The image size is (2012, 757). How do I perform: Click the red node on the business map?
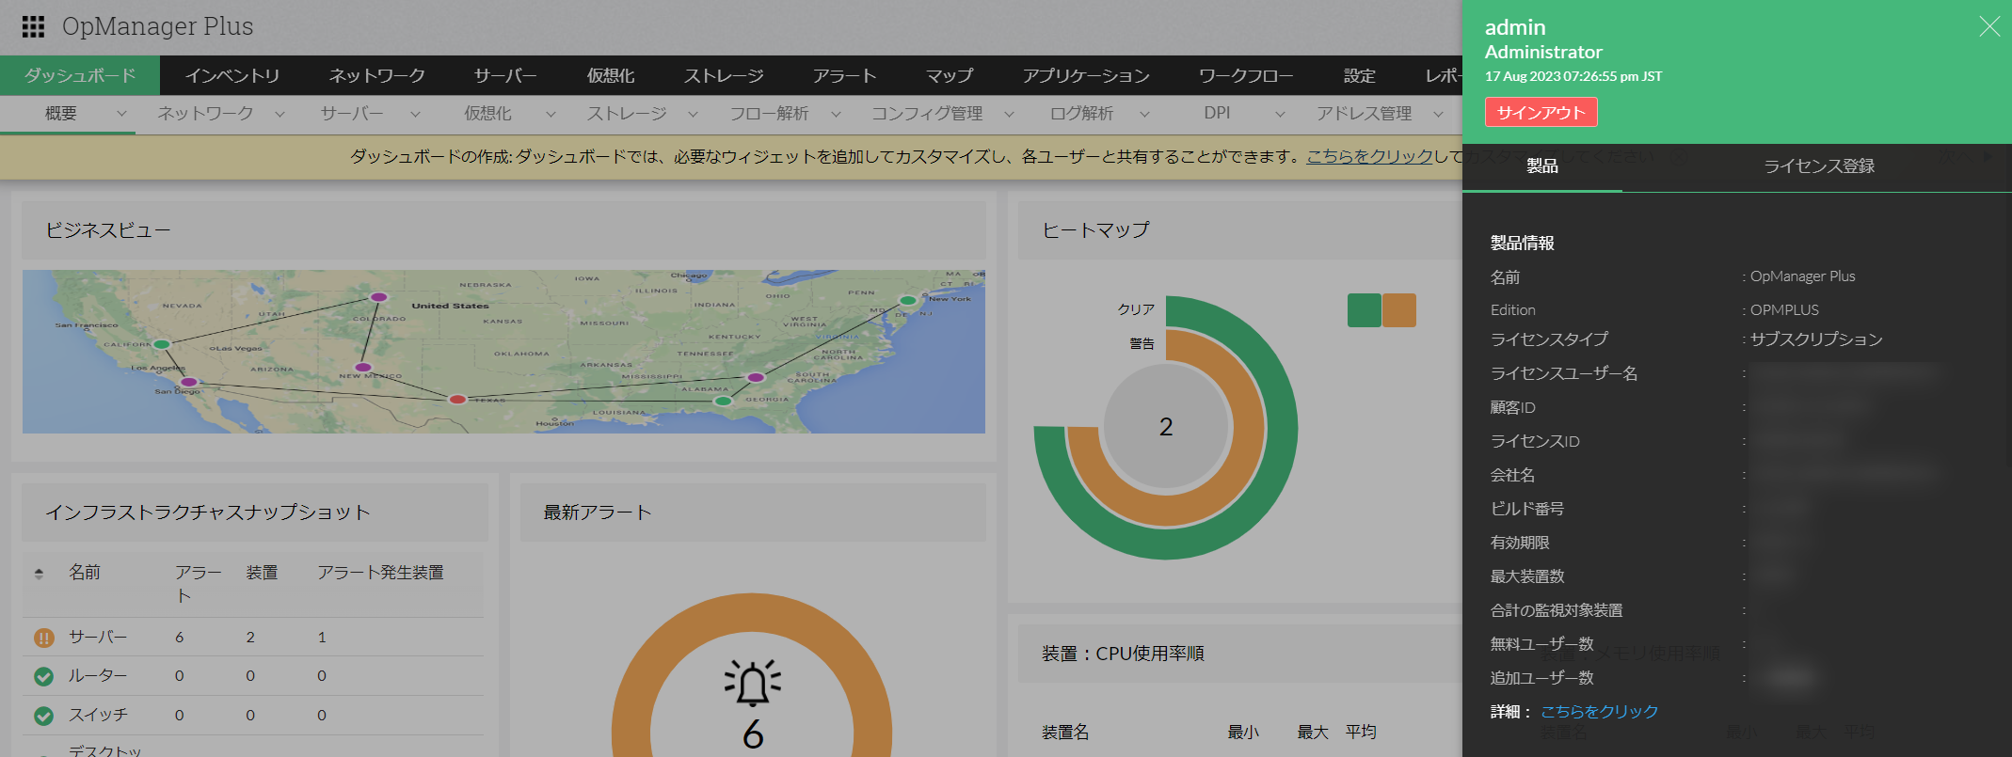pos(457,400)
